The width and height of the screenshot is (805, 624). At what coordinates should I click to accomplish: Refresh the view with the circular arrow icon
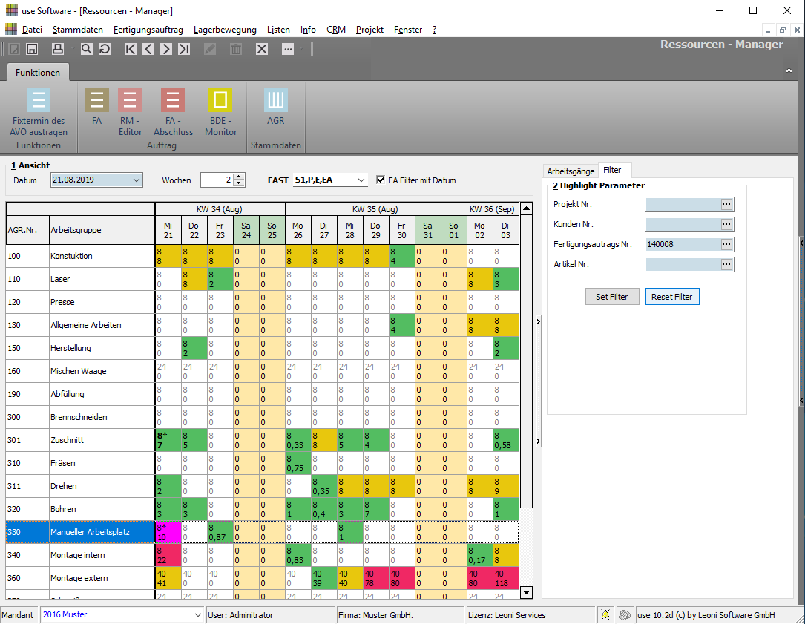(x=104, y=49)
